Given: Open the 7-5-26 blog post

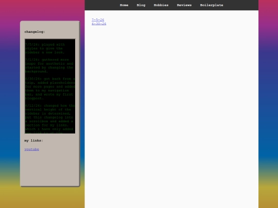Looking at the screenshot, I should tap(98, 20).
